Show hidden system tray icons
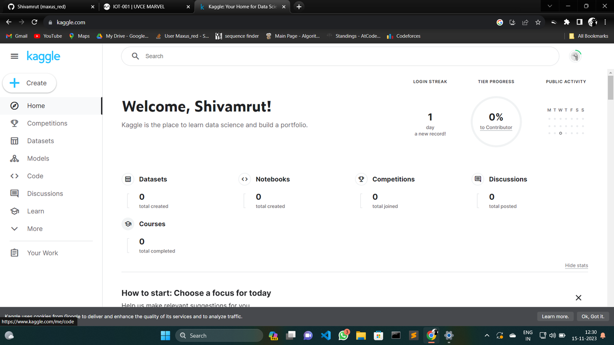This screenshot has width=614, height=345. click(x=487, y=335)
